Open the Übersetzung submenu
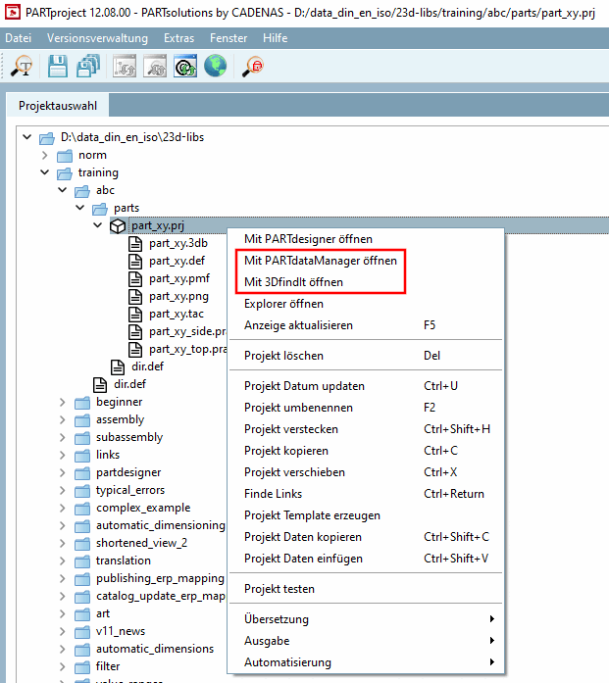The height and width of the screenshot is (683, 609). click(x=366, y=619)
